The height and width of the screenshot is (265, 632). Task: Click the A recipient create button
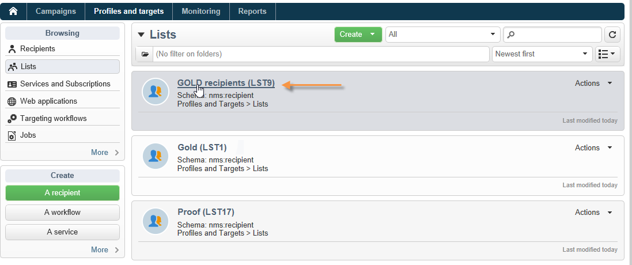62,193
